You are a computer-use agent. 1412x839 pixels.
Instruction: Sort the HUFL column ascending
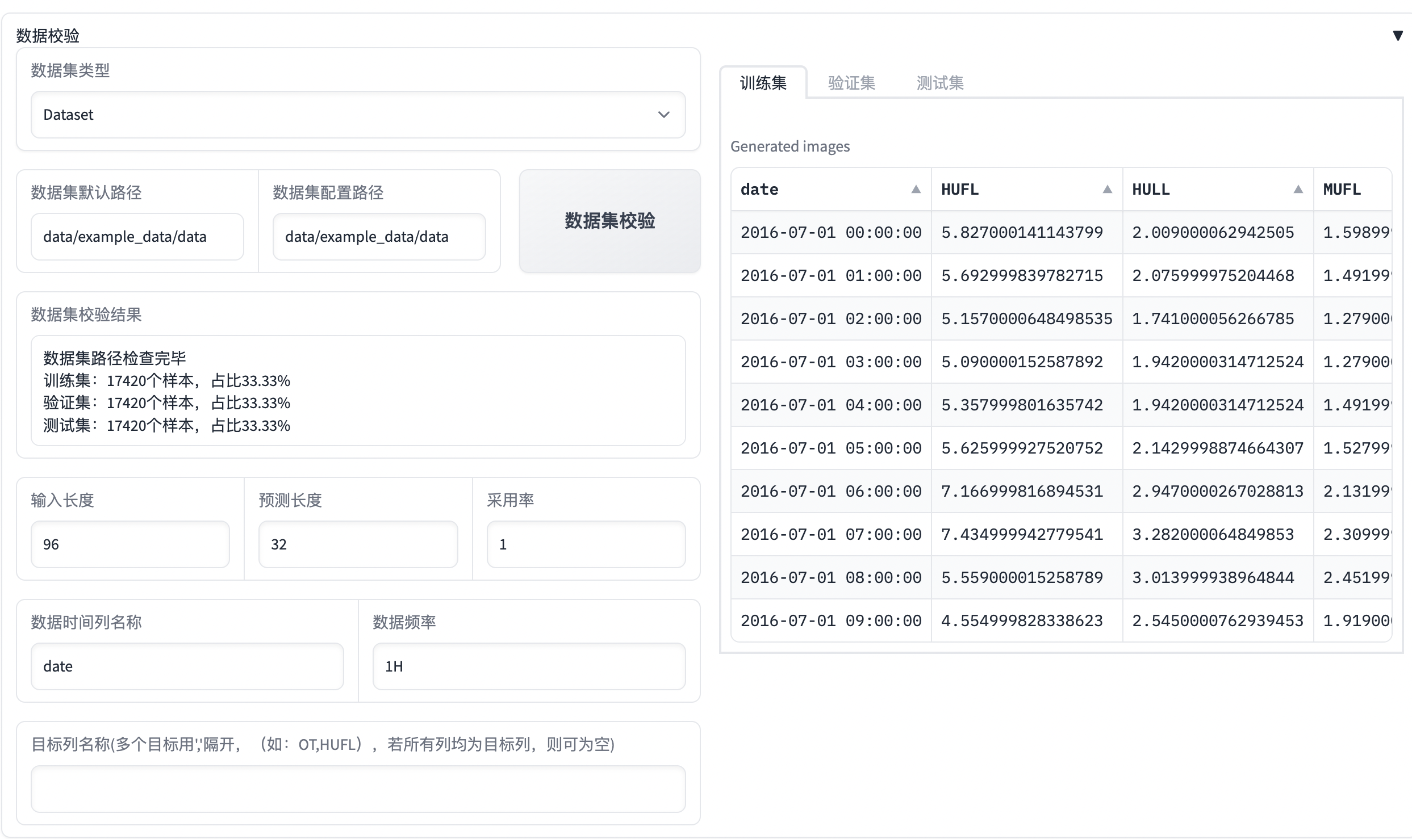pos(1107,190)
